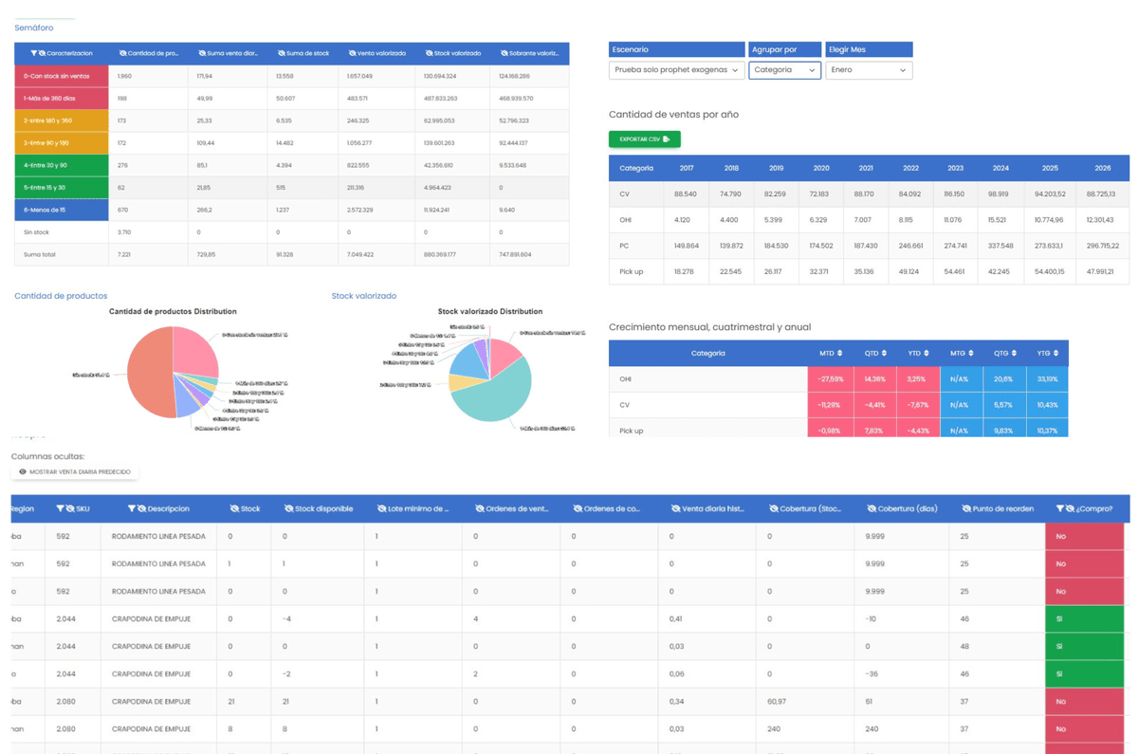Screen dimensions: 1138x754
Task: Click the sort icon next to YTD header
Action: (926, 353)
